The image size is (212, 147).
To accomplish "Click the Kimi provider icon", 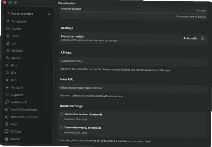I will 7,65.
